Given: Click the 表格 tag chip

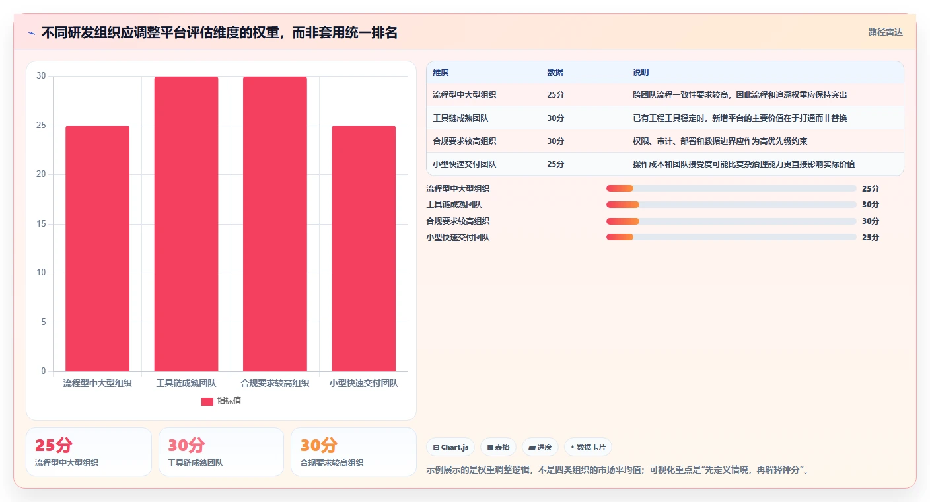Looking at the screenshot, I should coord(498,447).
